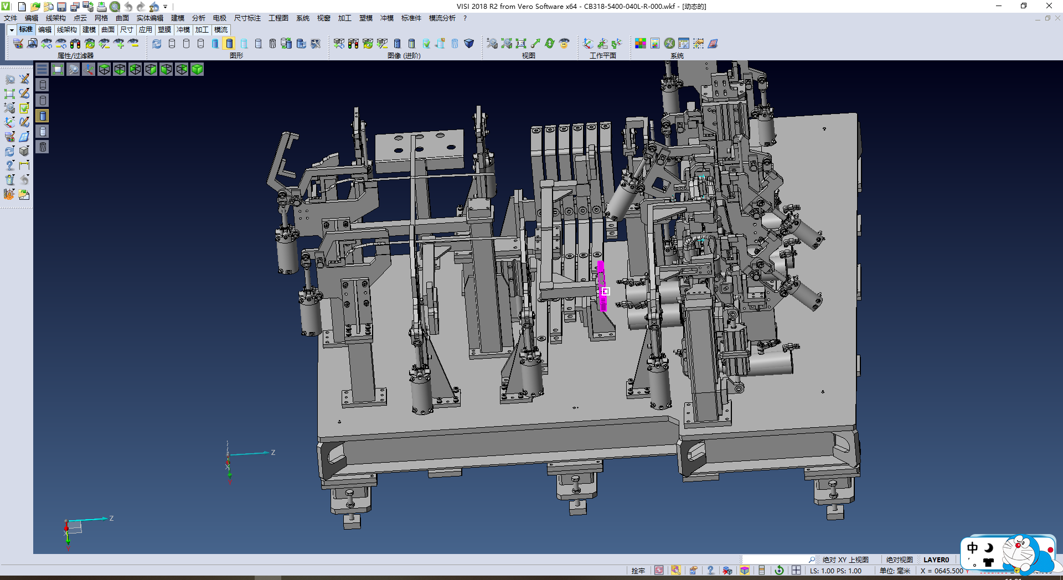This screenshot has width=1063, height=580.
Task: Click the traffic light filter icon
Action: click(75, 44)
